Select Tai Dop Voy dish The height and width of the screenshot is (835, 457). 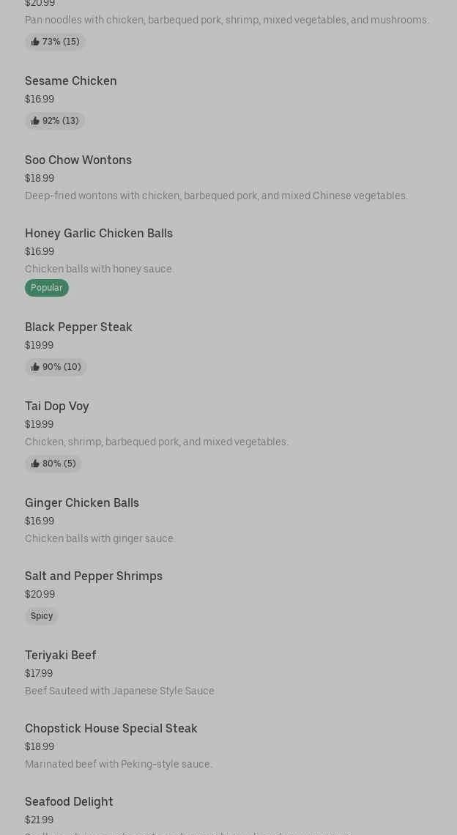(x=57, y=406)
